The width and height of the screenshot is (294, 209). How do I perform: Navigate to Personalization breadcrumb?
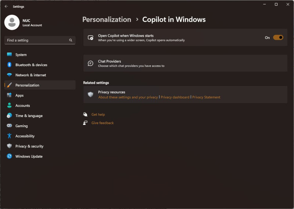click(107, 19)
